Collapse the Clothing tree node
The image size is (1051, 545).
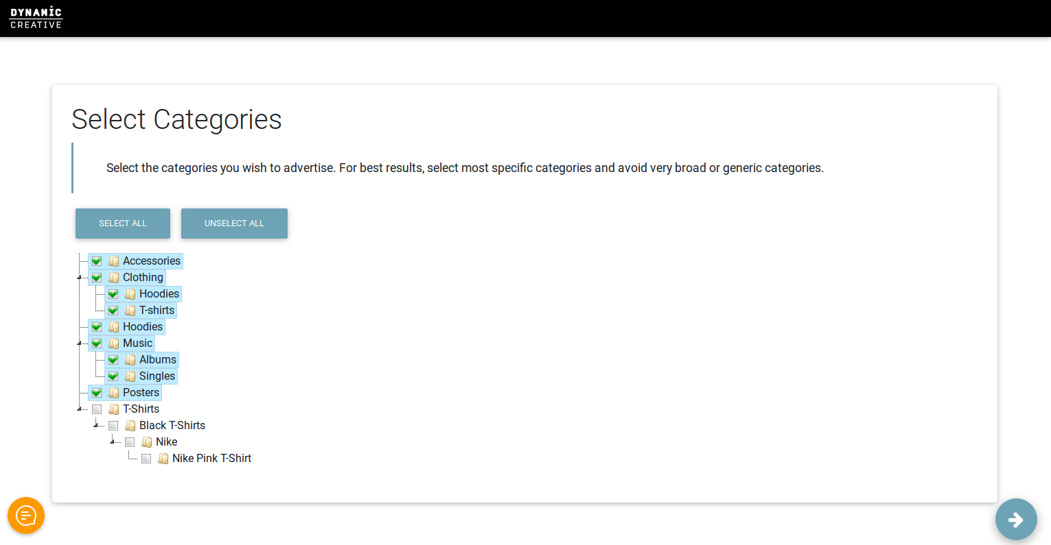pyautogui.click(x=80, y=278)
